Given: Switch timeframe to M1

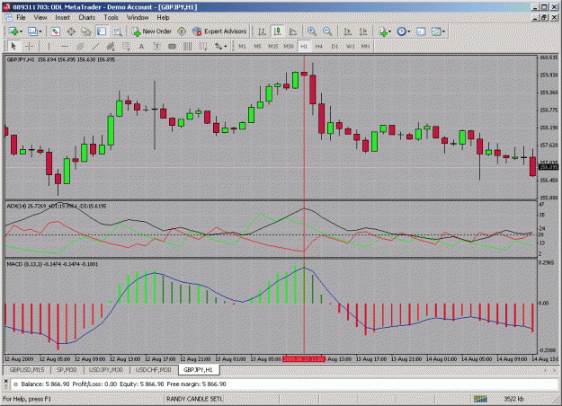Looking at the screenshot, I should (x=242, y=46).
